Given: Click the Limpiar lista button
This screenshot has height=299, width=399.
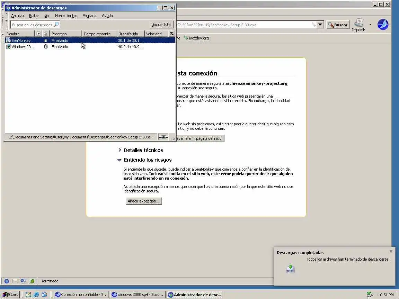Looking at the screenshot, I should [161, 25].
